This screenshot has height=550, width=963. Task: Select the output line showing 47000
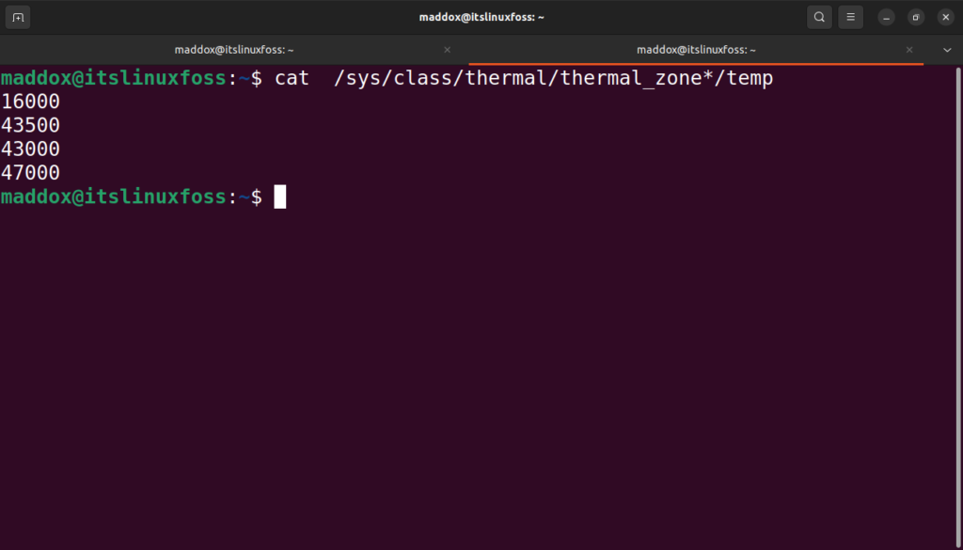[x=29, y=172]
